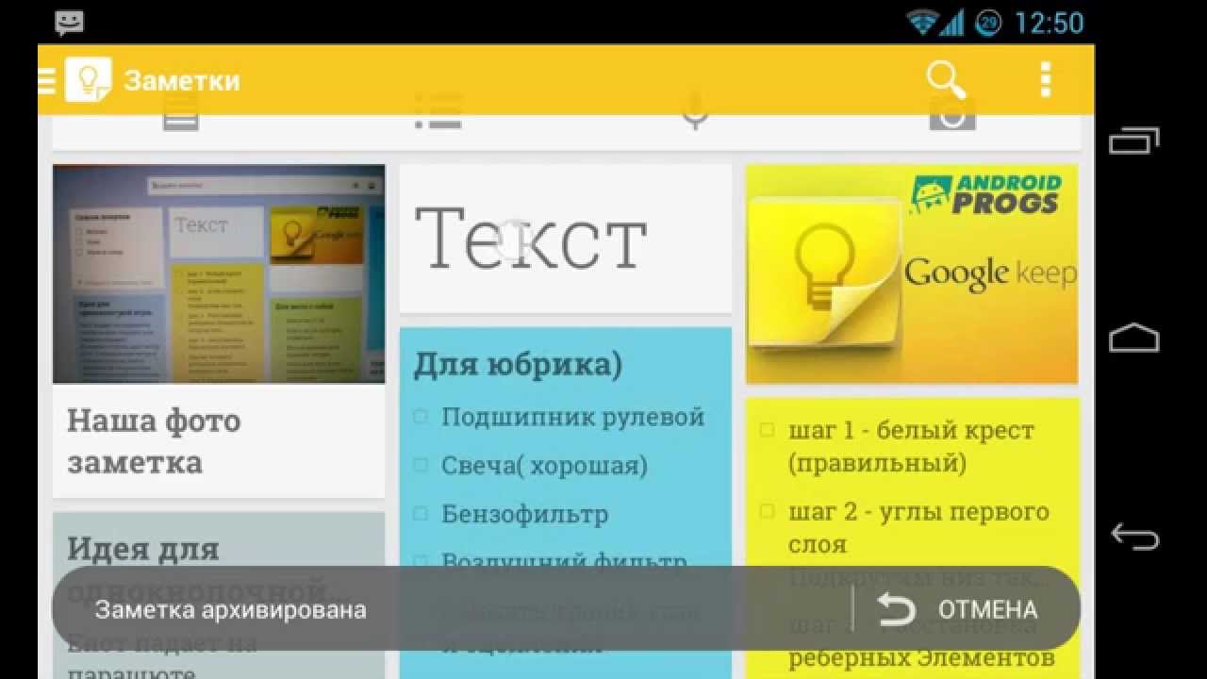Image resolution: width=1207 pixels, height=679 pixels.
Task: Tap the 12:50 clock in status bar
Action: 1049,23
